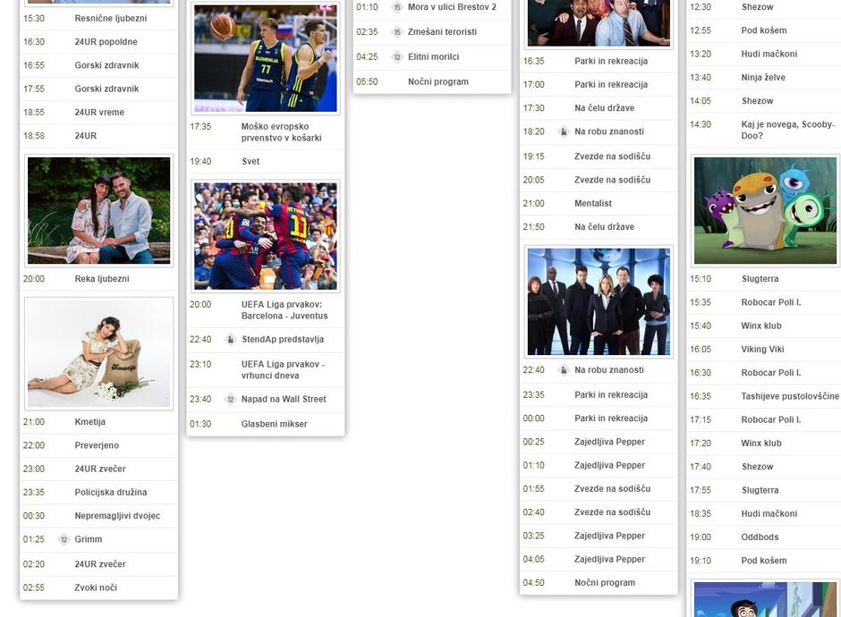Select Glasbeni mikser at 01:30

tap(274, 424)
